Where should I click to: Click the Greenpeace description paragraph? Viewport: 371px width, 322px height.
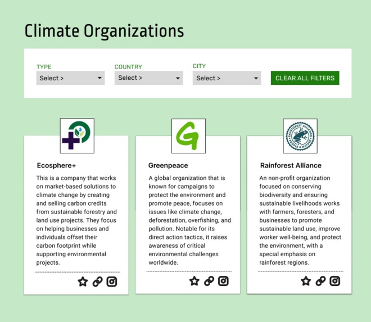[190, 220]
